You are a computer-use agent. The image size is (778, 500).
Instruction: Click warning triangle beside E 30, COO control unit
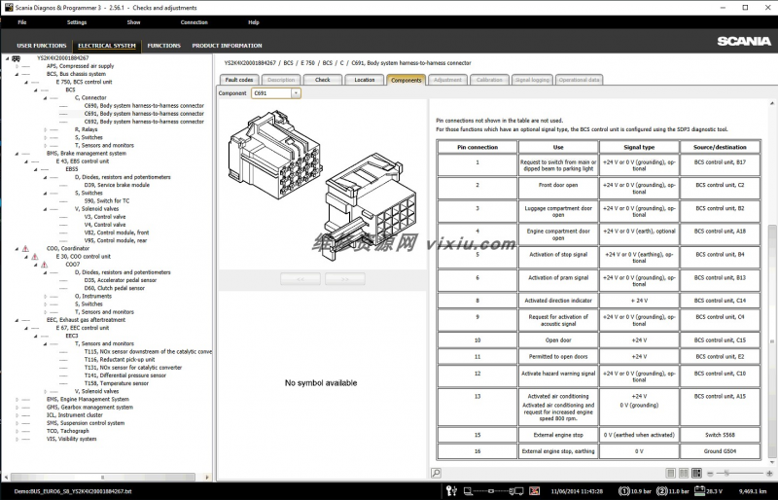[35, 256]
